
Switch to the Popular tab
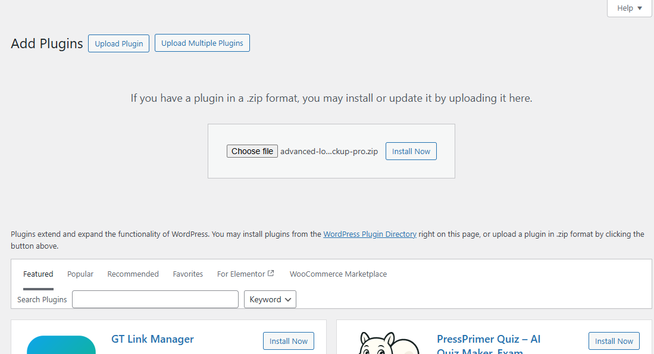80,274
